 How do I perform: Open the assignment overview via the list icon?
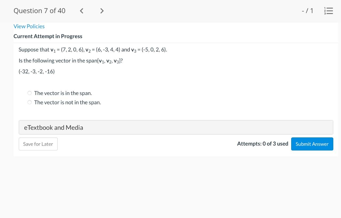328,11
